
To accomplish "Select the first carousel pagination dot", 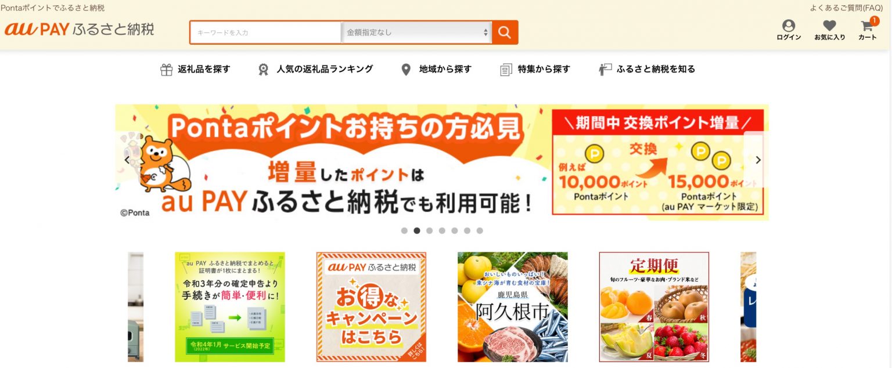I will point(404,230).
